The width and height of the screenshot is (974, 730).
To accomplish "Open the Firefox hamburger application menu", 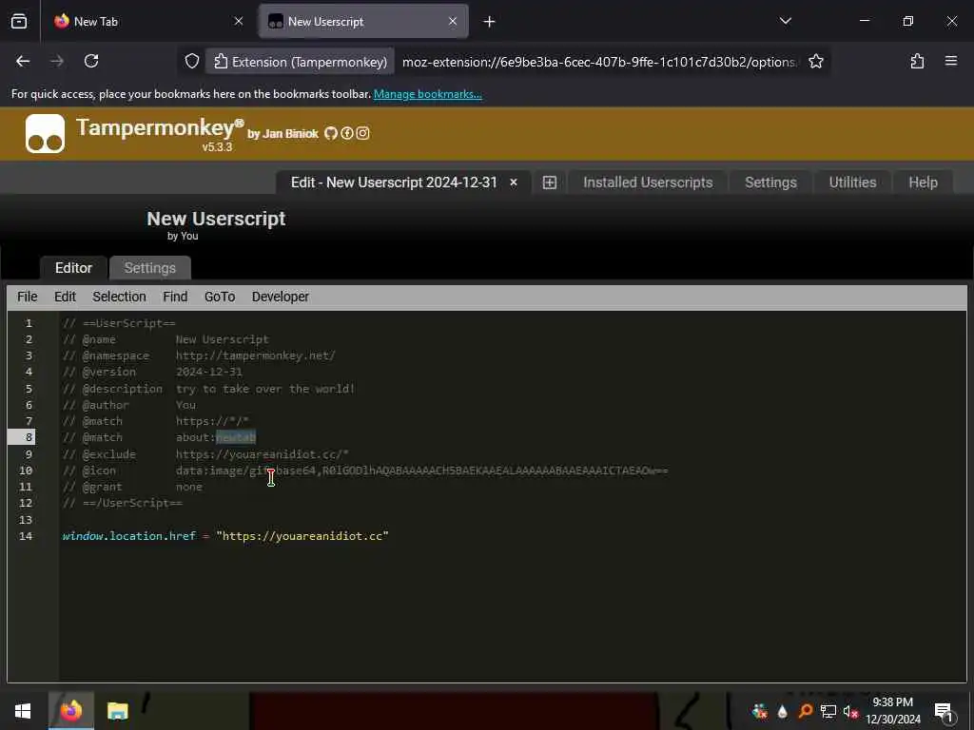I will [951, 62].
